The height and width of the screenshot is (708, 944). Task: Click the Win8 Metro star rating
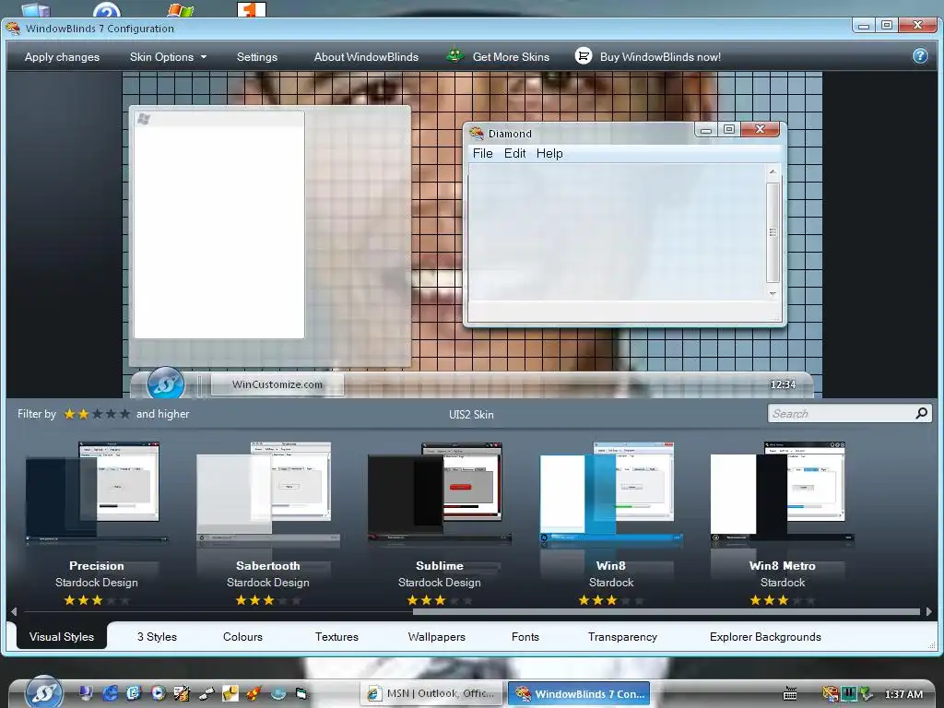tap(783, 600)
